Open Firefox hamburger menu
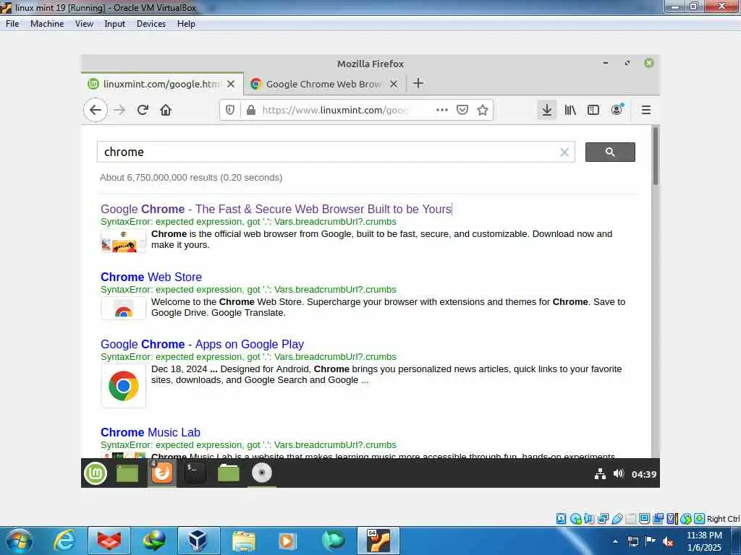741x555 pixels. click(x=646, y=110)
